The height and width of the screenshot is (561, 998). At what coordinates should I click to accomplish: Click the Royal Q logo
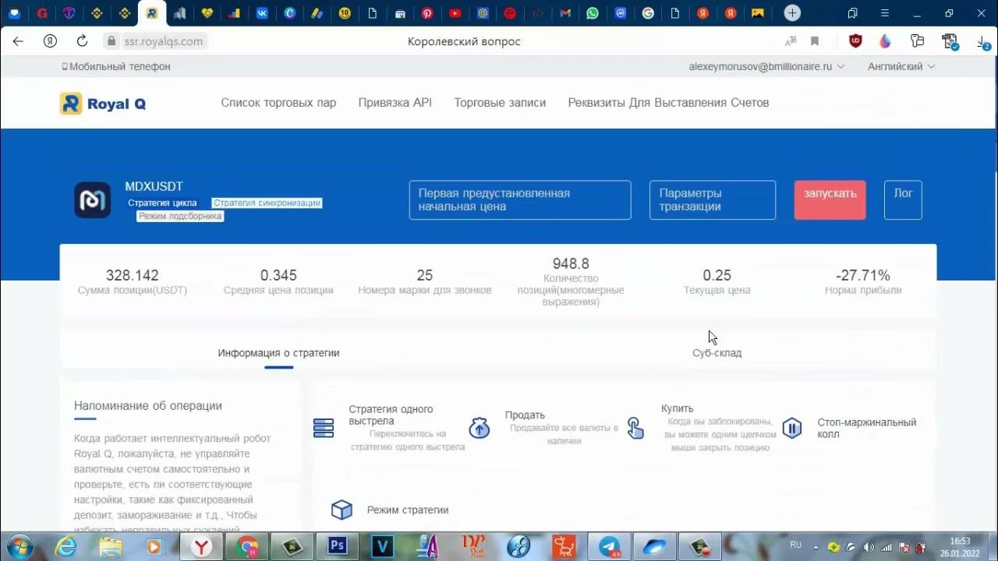103,104
